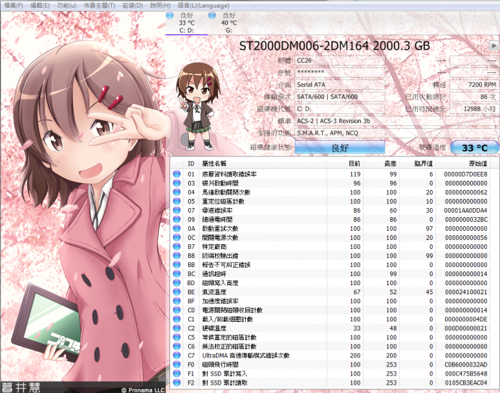Open the 語言(L)(Language) menu
Screen dimensions: 500x393
[x=203, y=6]
